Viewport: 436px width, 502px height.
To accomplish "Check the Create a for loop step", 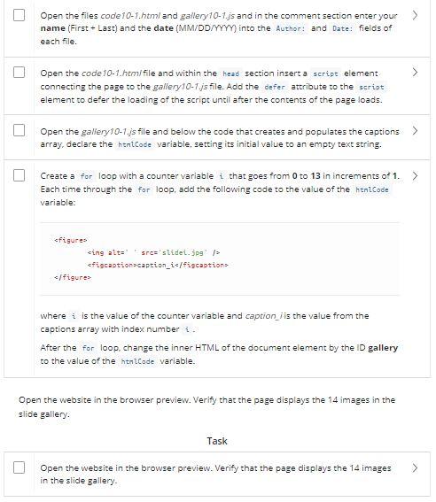I will pos(19,175).
